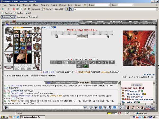Click the Back arrow navigation icon
The height and width of the screenshot is (119, 159).
tap(3, 9)
